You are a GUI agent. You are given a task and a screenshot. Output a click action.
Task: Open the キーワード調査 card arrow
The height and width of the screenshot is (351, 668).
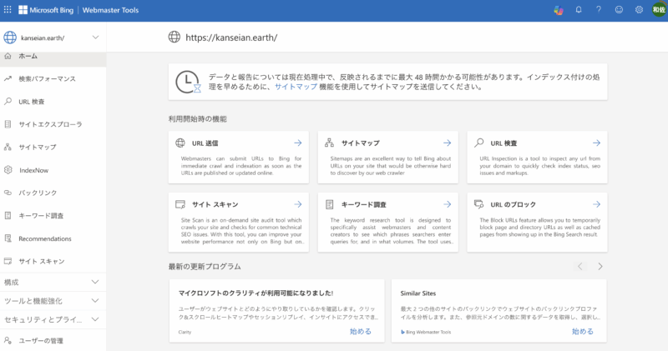tap(447, 204)
